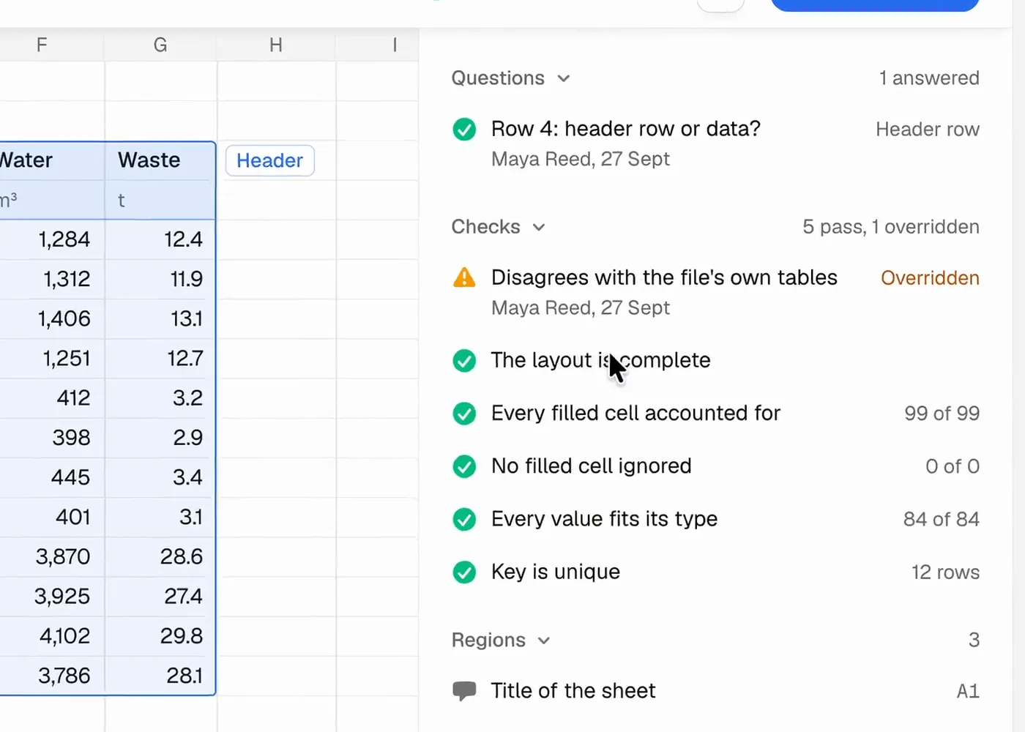This screenshot has width=1025, height=732.
Task: Select the cell with value 4,102
Action: (x=52, y=635)
